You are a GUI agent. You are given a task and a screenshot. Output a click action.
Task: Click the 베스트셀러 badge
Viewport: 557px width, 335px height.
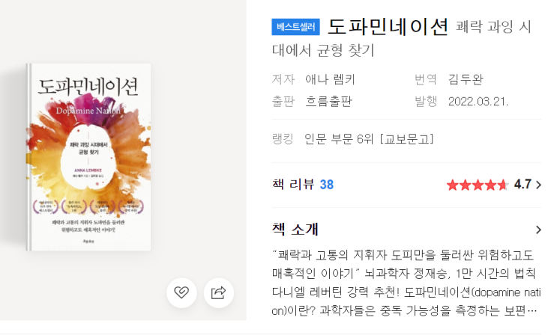coord(295,27)
